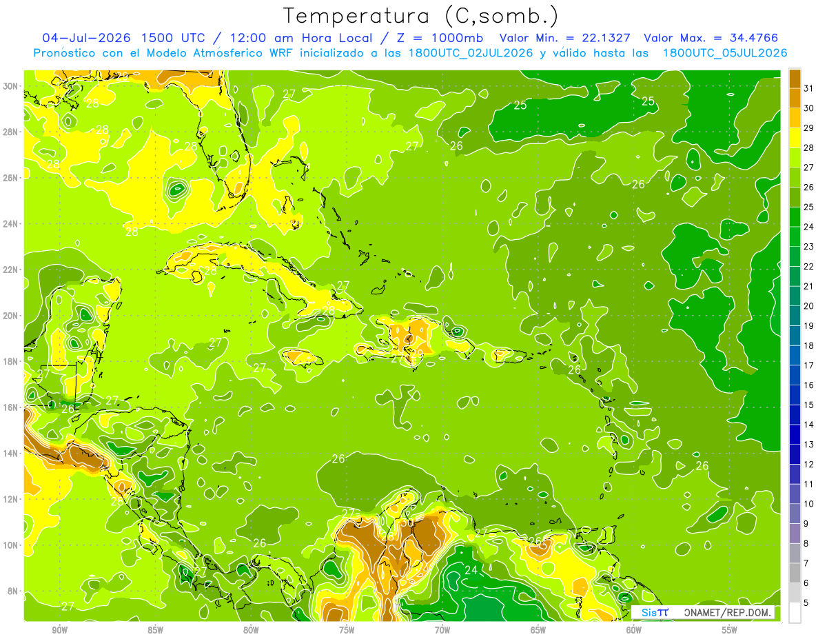Click the 22N latitude label
Viewport: 827px width, 639px height.
pos(10,270)
